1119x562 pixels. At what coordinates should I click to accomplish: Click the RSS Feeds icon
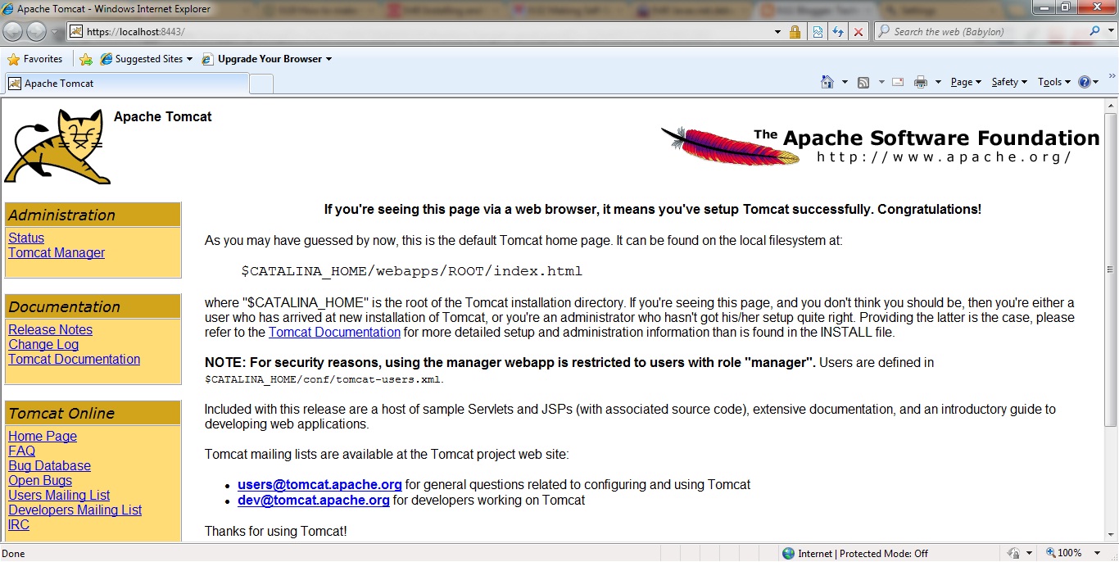pyautogui.click(x=863, y=82)
